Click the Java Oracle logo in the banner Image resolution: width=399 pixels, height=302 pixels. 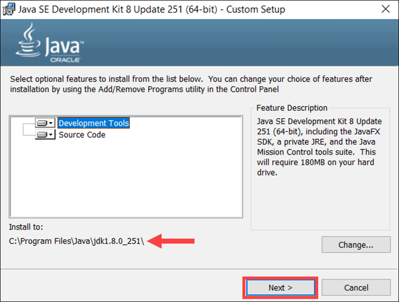[x=50, y=43]
